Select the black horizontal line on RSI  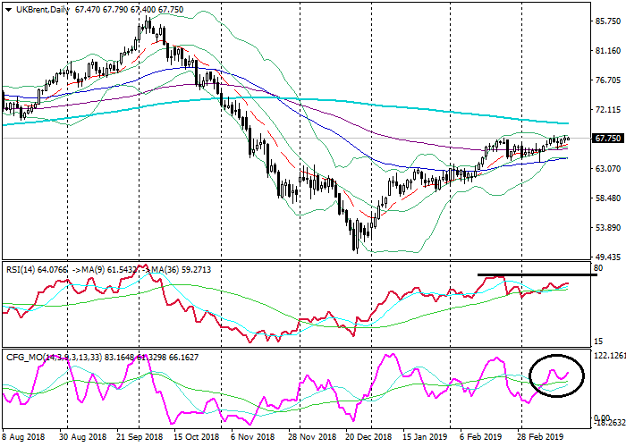pos(537,274)
